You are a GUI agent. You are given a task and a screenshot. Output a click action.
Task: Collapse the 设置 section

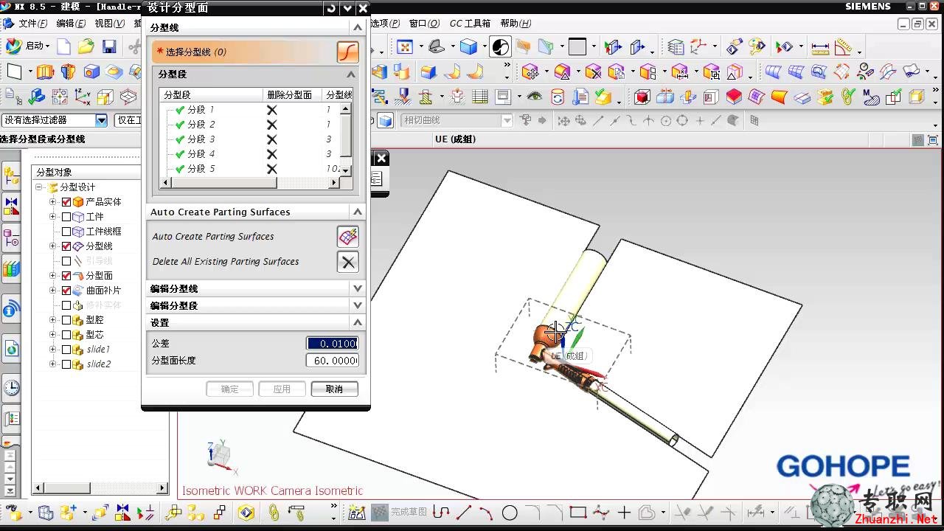[x=358, y=322]
